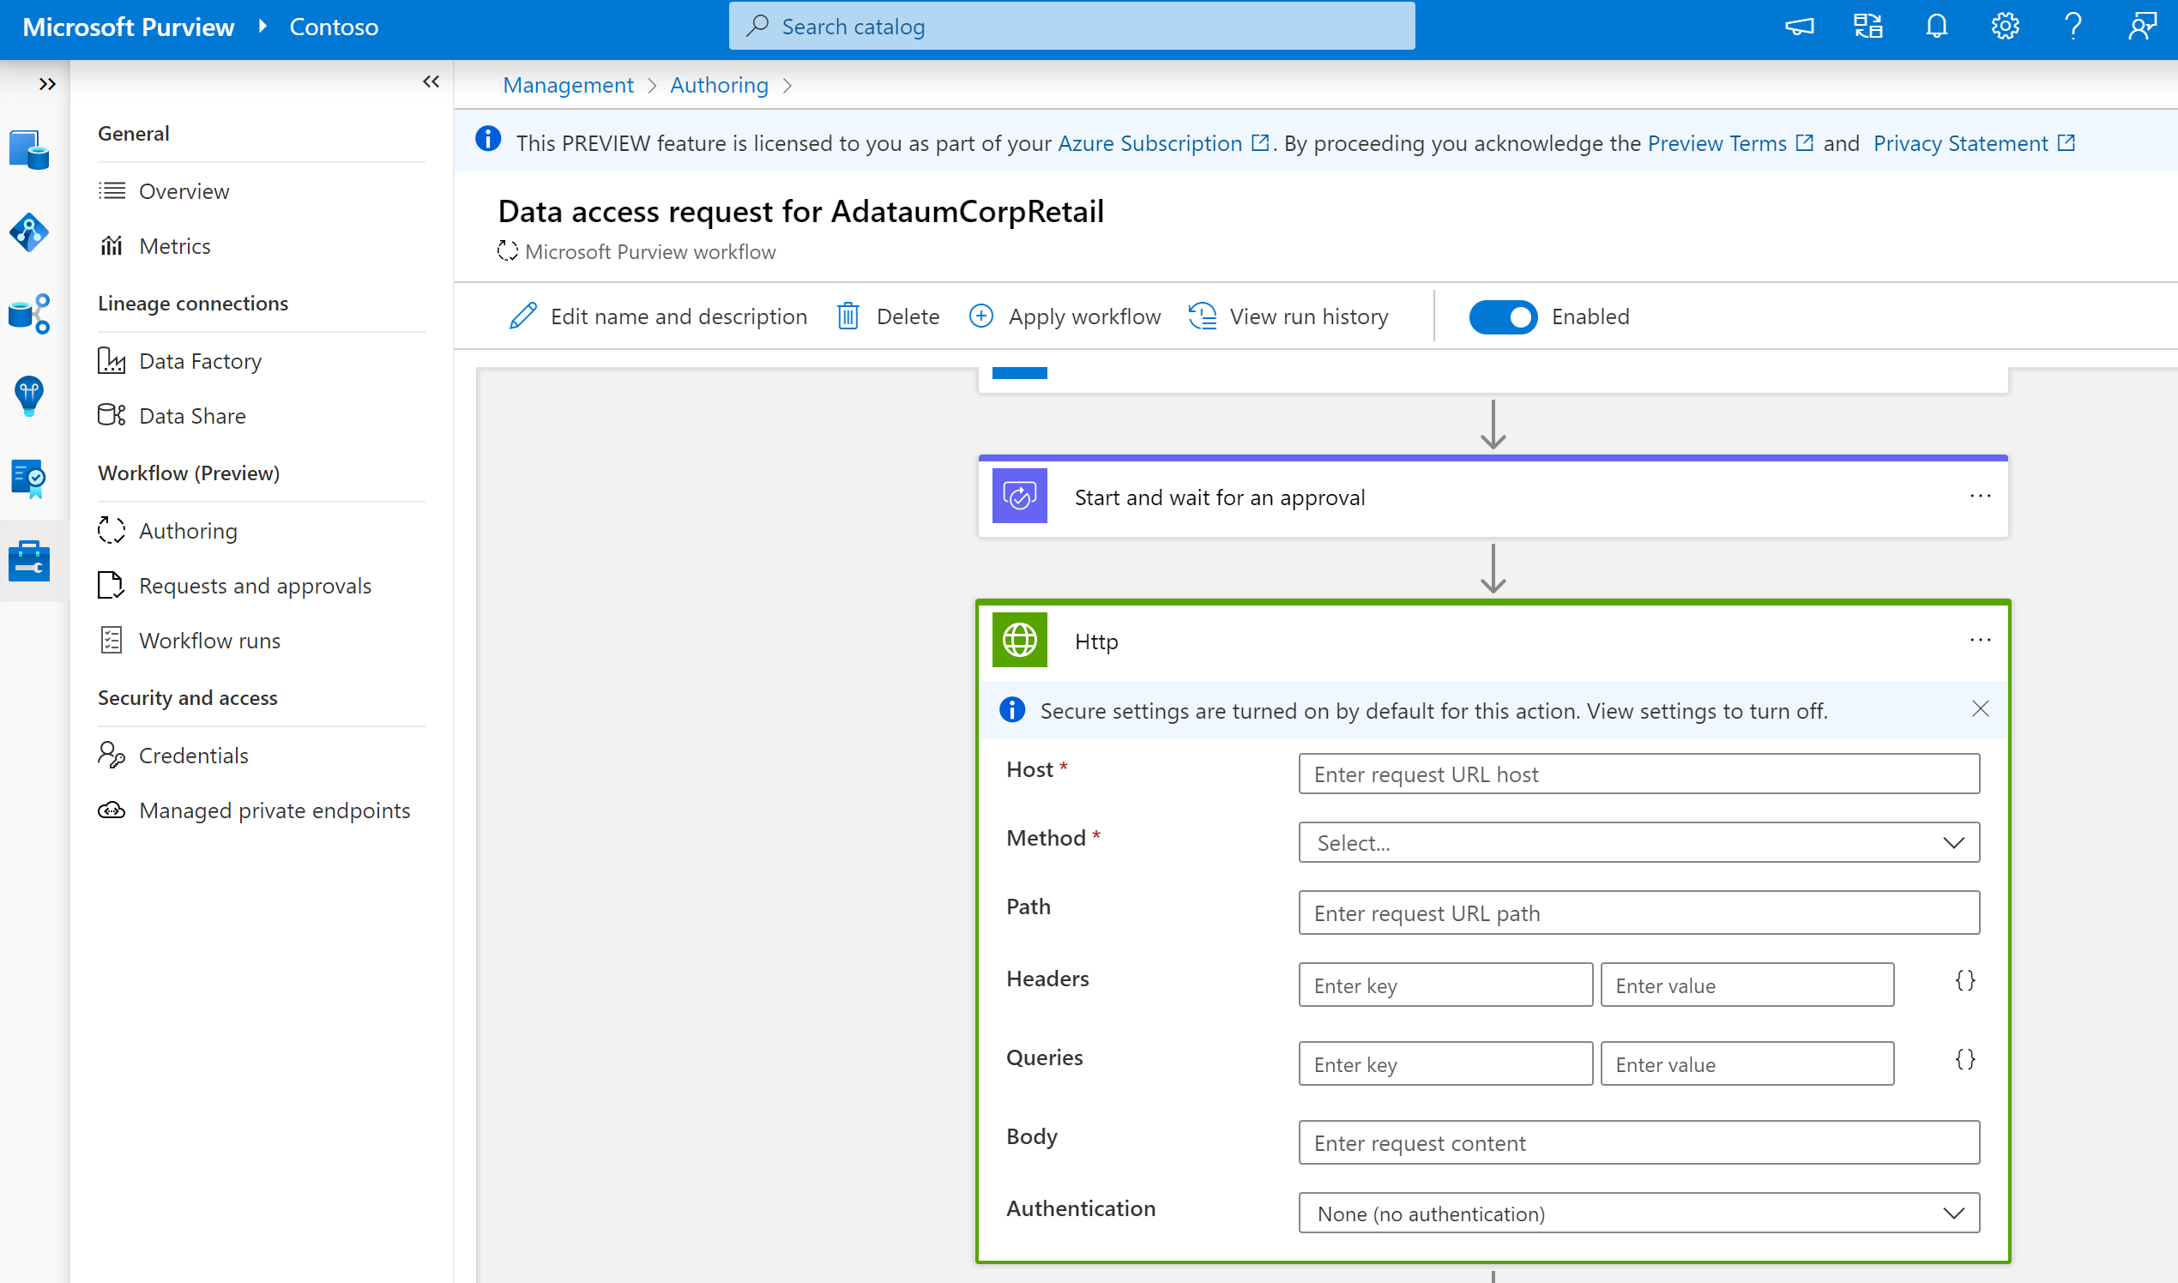
Task: Open the Help question mark icon
Action: point(2073,26)
